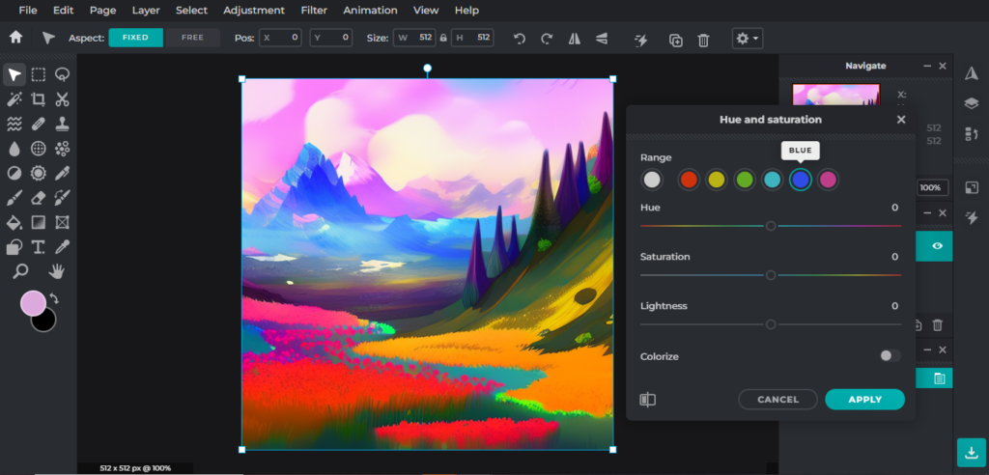Image resolution: width=989 pixels, height=475 pixels.
Task: Select the Disperse dots tool
Action: coord(62,149)
